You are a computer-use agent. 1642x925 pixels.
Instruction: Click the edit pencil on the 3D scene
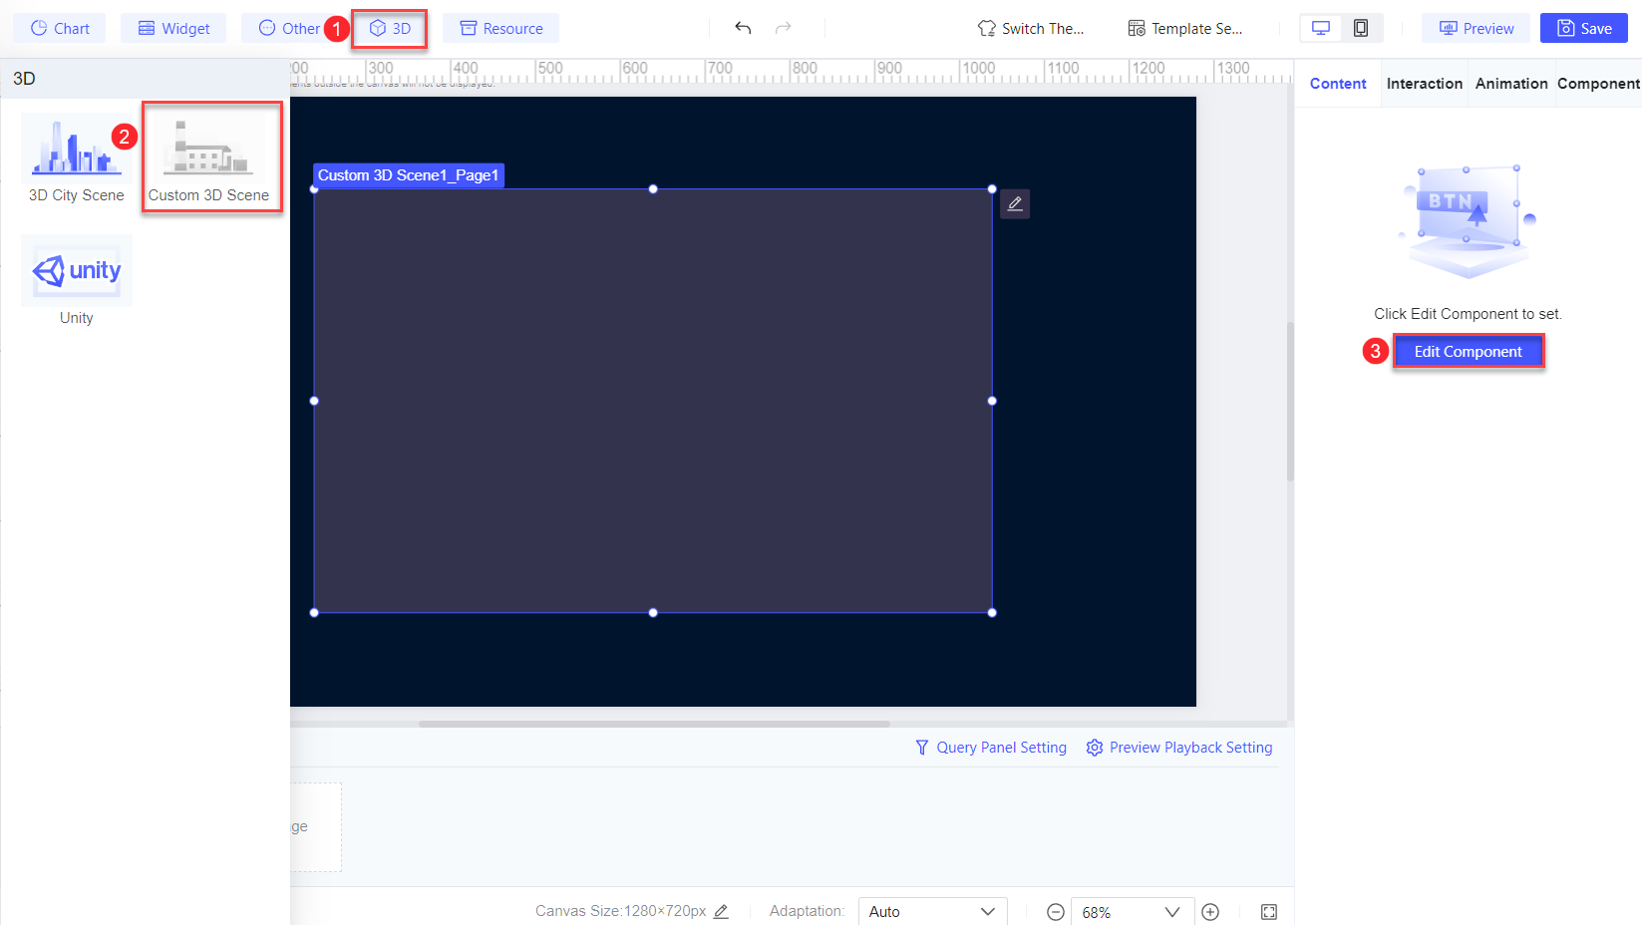[1015, 203]
